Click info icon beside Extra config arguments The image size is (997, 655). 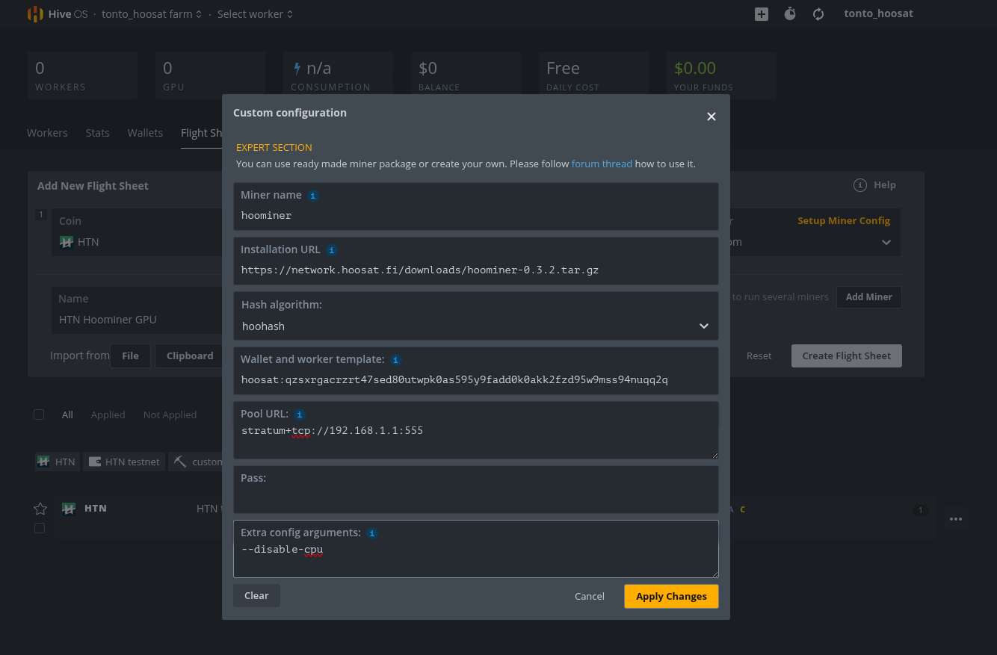tap(372, 533)
